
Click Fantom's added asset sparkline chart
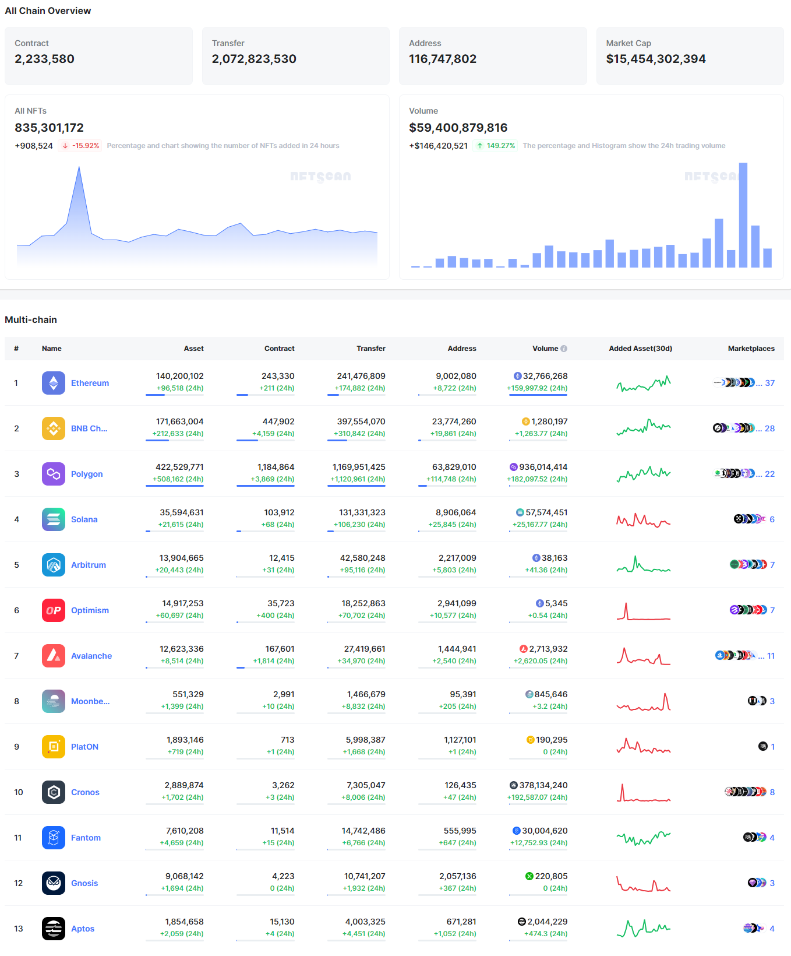(x=644, y=838)
